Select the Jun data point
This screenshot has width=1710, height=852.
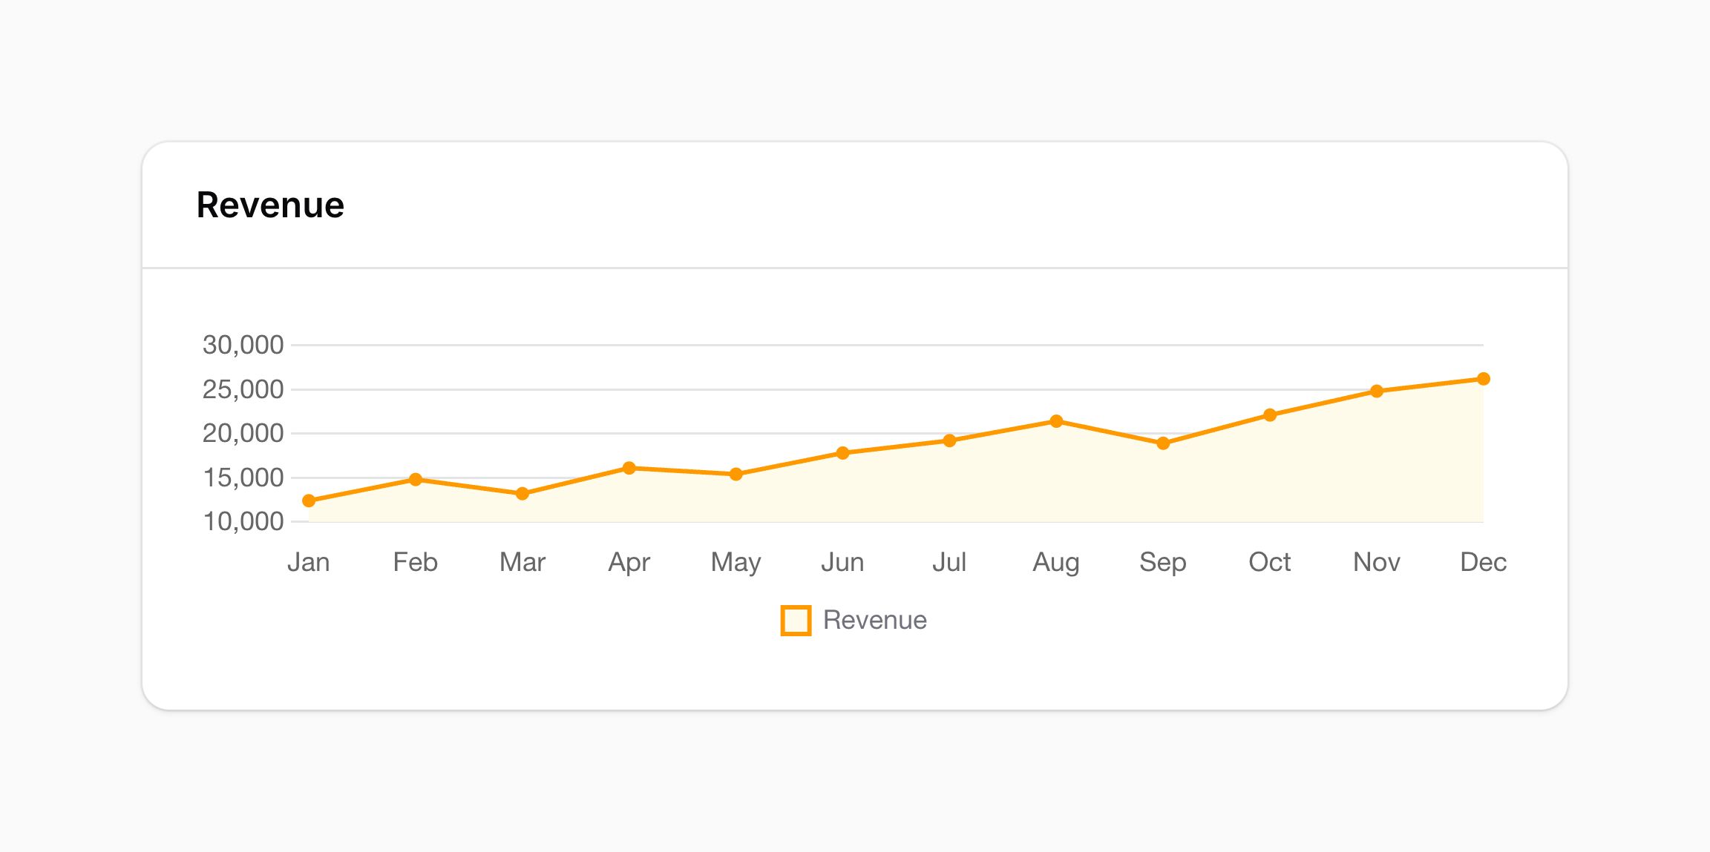click(x=842, y=453)
